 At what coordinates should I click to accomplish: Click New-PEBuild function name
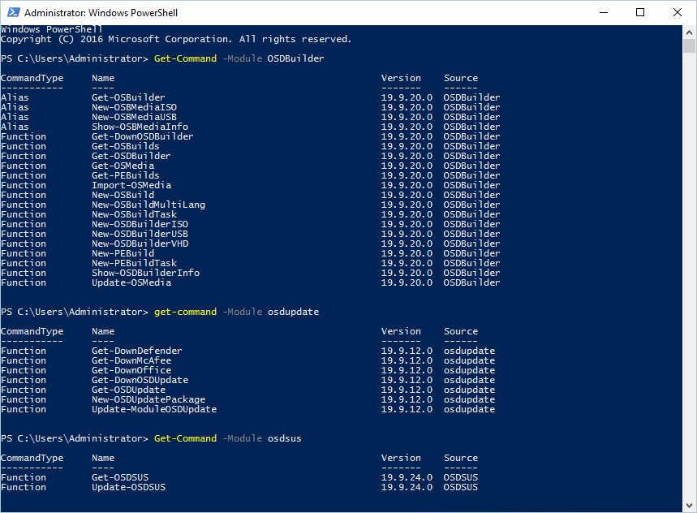coord(123,254)
